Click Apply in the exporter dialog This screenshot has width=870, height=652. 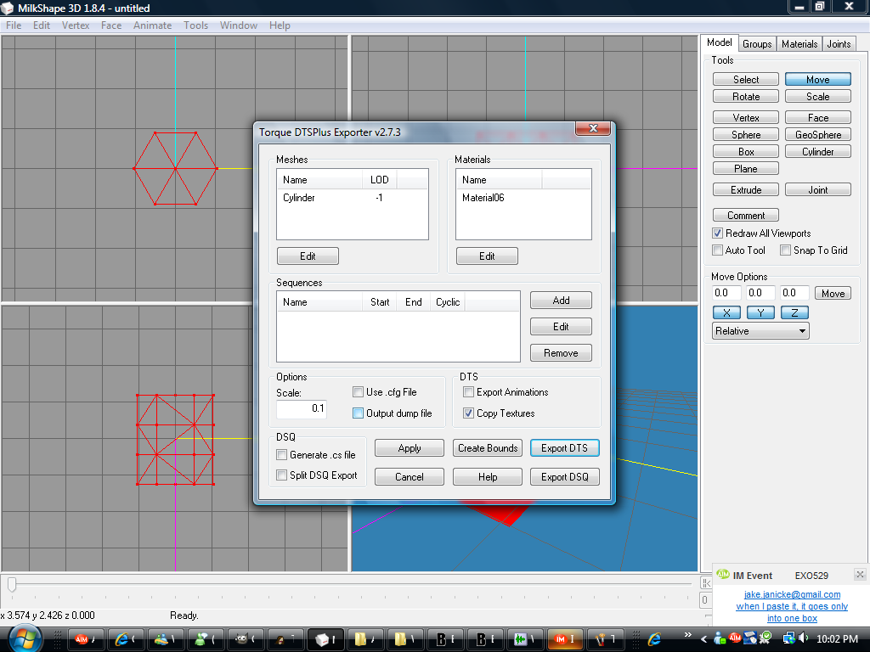(x=409, y=448)
